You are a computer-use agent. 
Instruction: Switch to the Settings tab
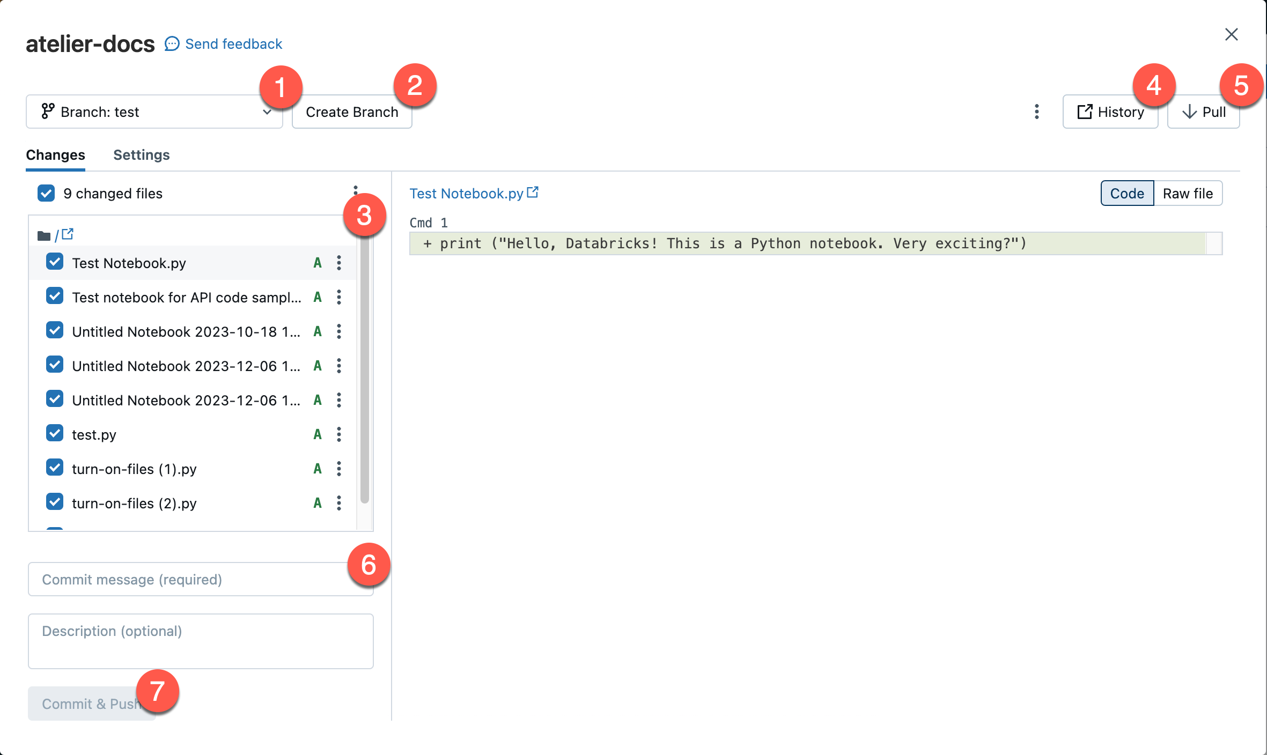(x=141, y=154)
